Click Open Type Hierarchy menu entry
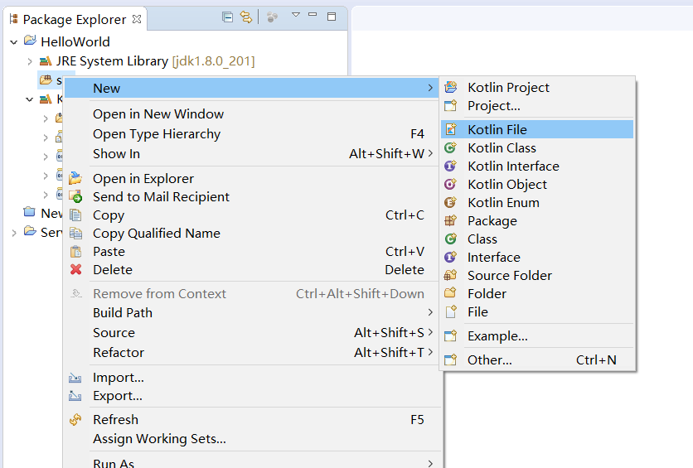The height and width of the screenshot is (468, 693). pos(157,133)
